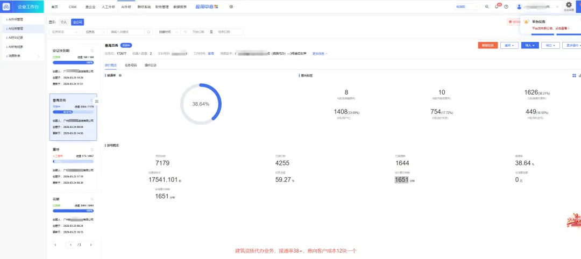Click the keyword search magnifier button
The image size is (581, 259).
148,32
